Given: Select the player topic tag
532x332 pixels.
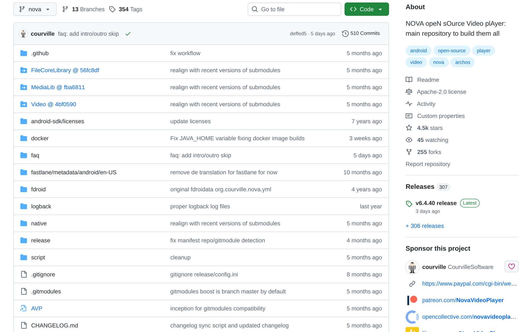Looking at the screenshot, I should pyautogui.click(x=484, y=51).
